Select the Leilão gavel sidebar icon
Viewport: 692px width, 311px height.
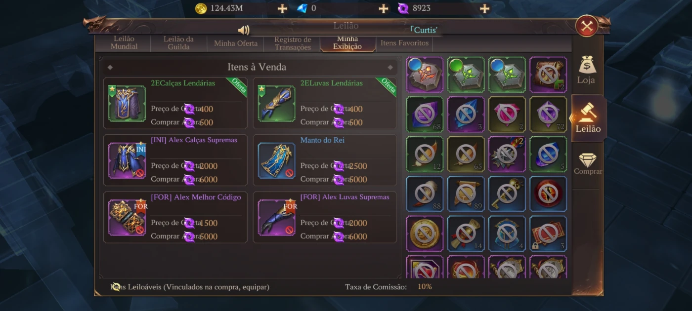588,118
